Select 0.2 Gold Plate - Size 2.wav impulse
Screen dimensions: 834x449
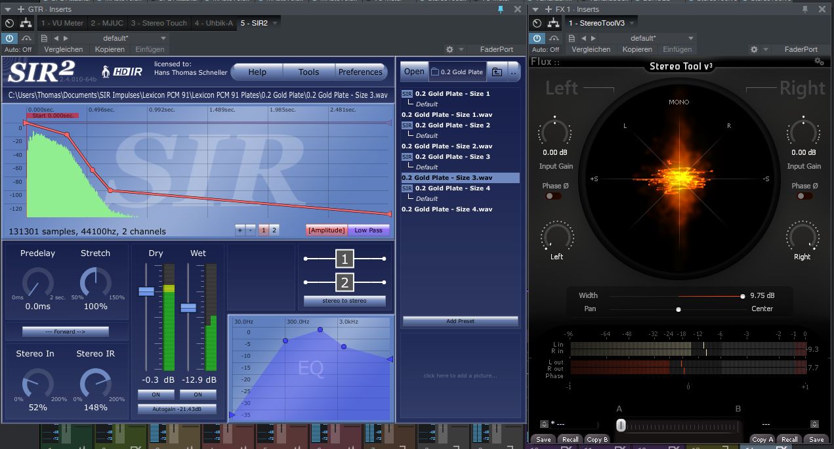point(448,146)
